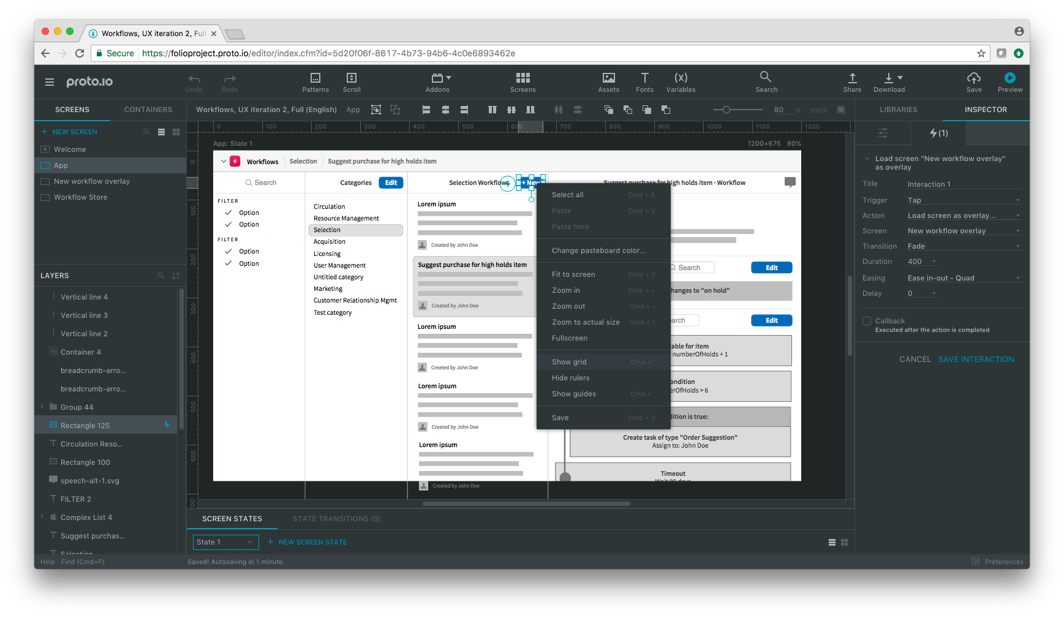Click NEW SCREEN STATE button
Screen dimensions: 1064x618
coord(307,542)
